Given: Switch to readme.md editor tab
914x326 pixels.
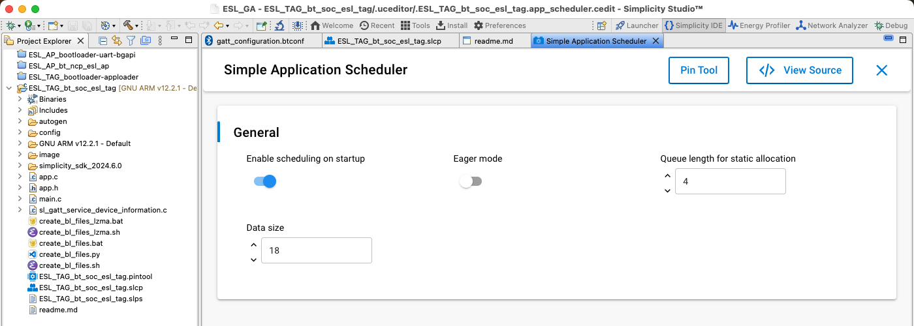Looking at the screenshot, I should click(x=493, y=41).
